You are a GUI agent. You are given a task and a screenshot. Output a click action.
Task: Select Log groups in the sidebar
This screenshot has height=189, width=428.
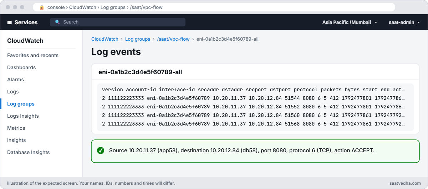coord(21,104)
